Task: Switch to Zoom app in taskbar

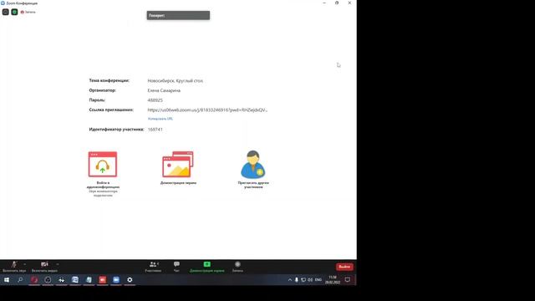Action: [116, 280]
